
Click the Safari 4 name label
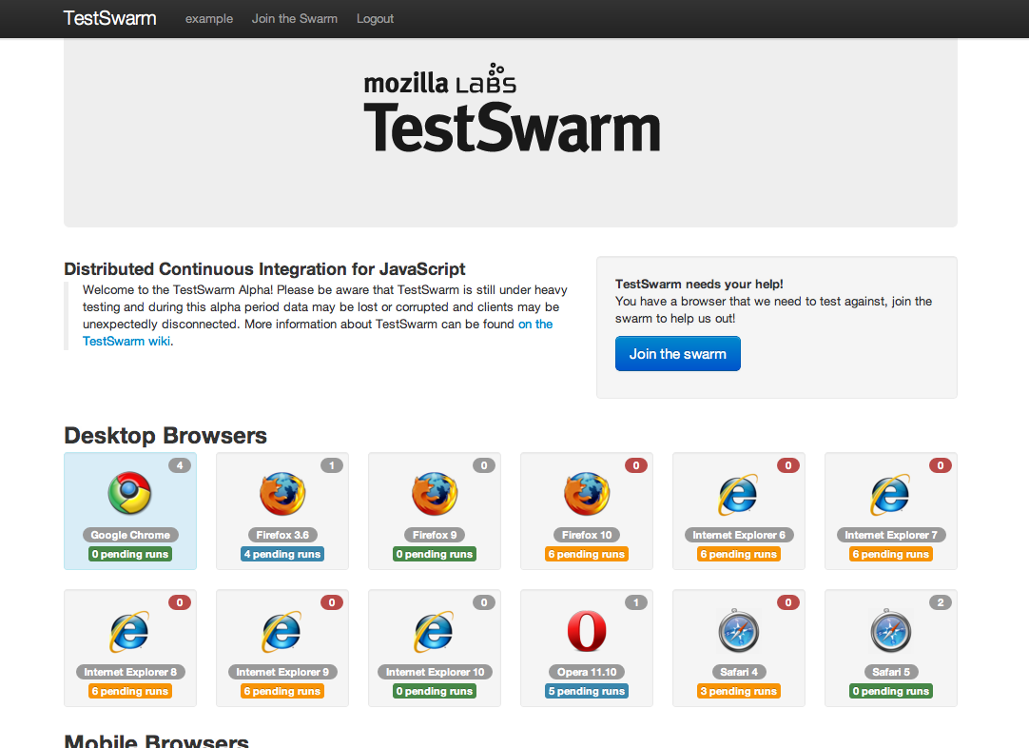739,672
